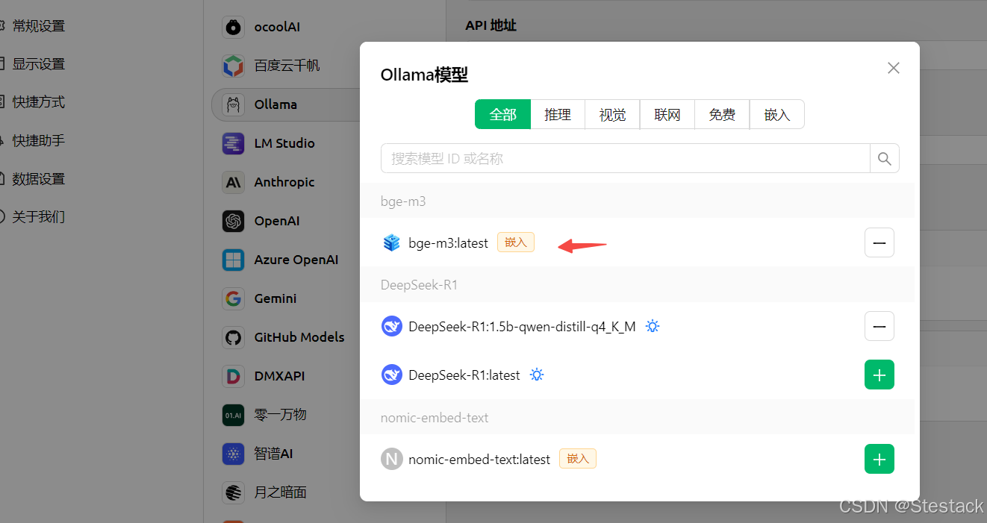The width and height of the screenshot is (987, 523).
Task: Click the DeepSeek-R1:1.5b-qwen-distill model icon
Action: tap(391, 326)
